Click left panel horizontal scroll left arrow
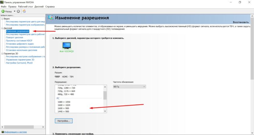Viewport: 254px width, 135px height. (2, 127)
